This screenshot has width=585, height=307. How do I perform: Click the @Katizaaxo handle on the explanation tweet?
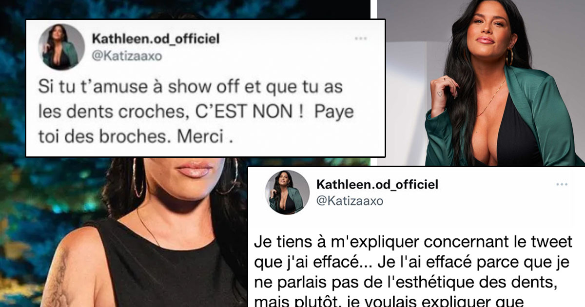click(350, 201)
